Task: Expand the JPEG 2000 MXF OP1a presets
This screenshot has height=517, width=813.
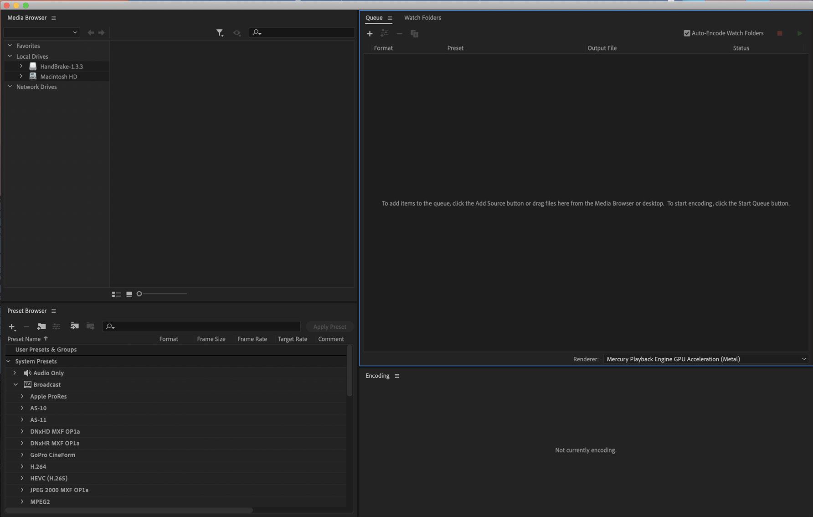Action: coord(22,490)
